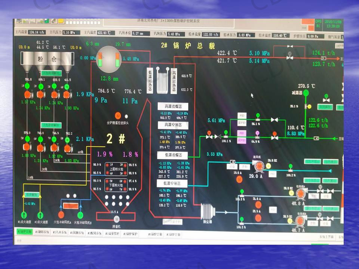
Task: Select the 引风机A fan motor icon
Action: pos(300,194)
